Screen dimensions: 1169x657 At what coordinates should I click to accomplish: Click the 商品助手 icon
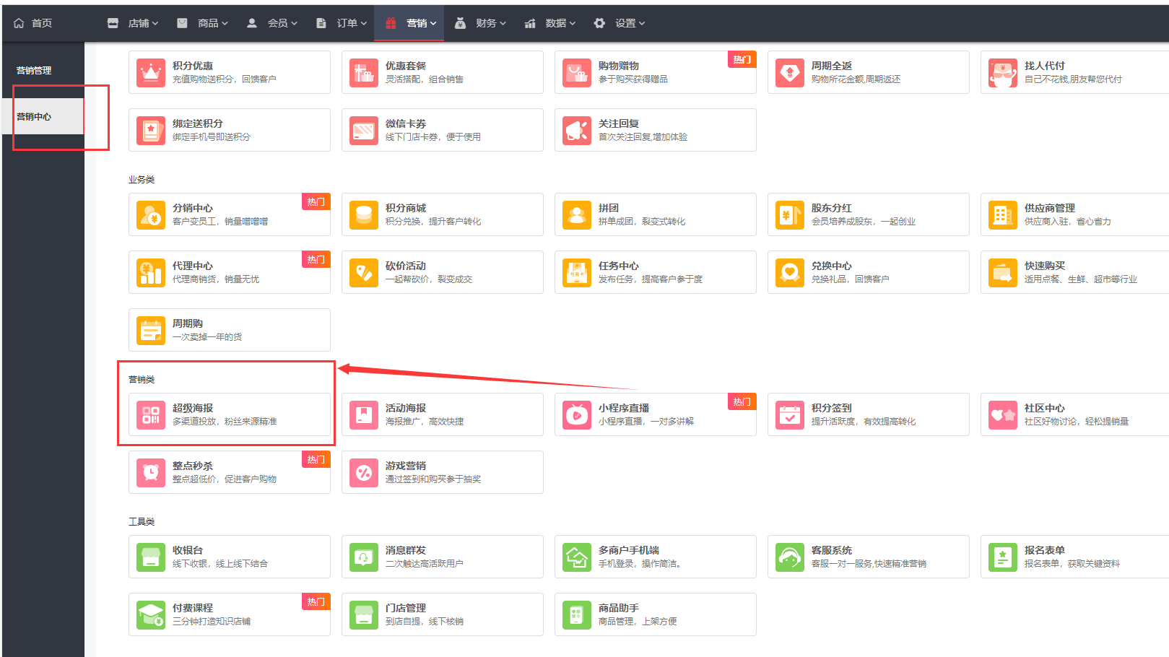click(x=577, y=614)
